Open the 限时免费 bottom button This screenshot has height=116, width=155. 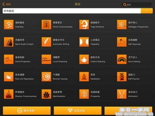coord(27,111)
